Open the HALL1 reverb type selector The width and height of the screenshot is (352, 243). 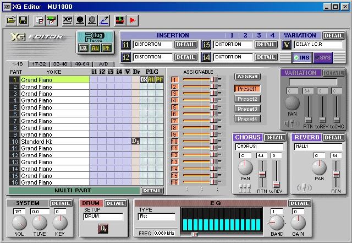coord(318,147)
